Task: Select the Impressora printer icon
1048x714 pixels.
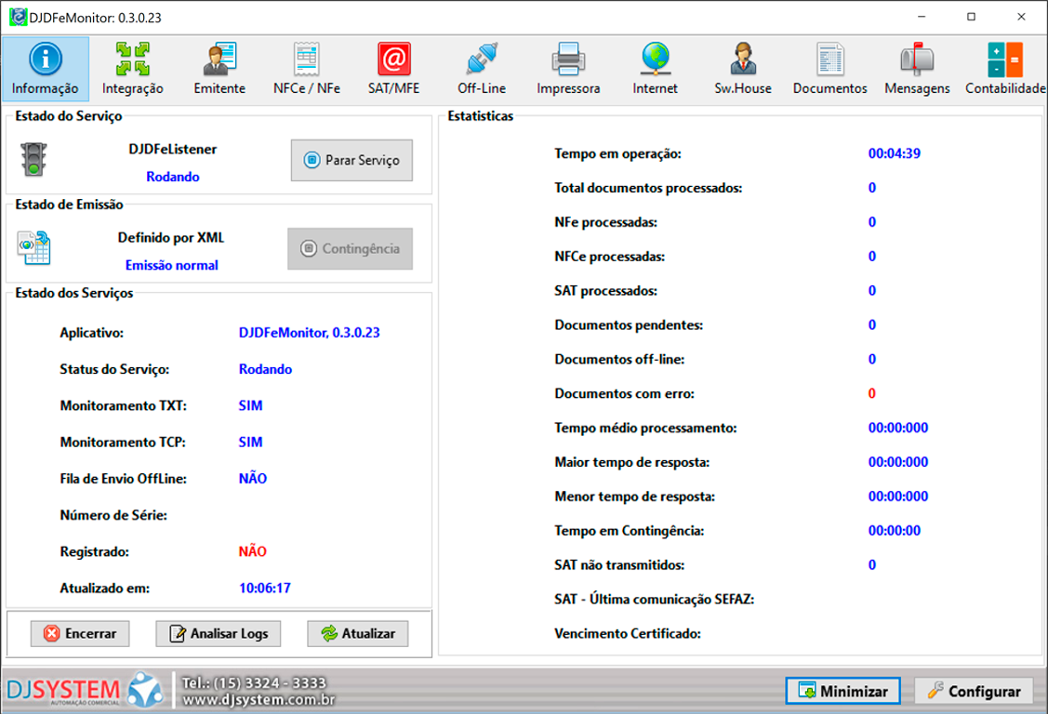Action: point(568,69)
